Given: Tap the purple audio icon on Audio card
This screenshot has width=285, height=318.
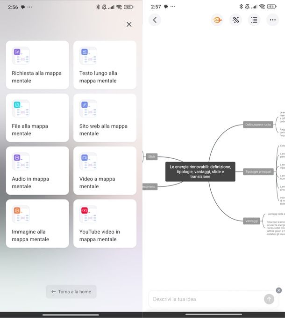Looking at the screenshot, I should coord(17,157).
